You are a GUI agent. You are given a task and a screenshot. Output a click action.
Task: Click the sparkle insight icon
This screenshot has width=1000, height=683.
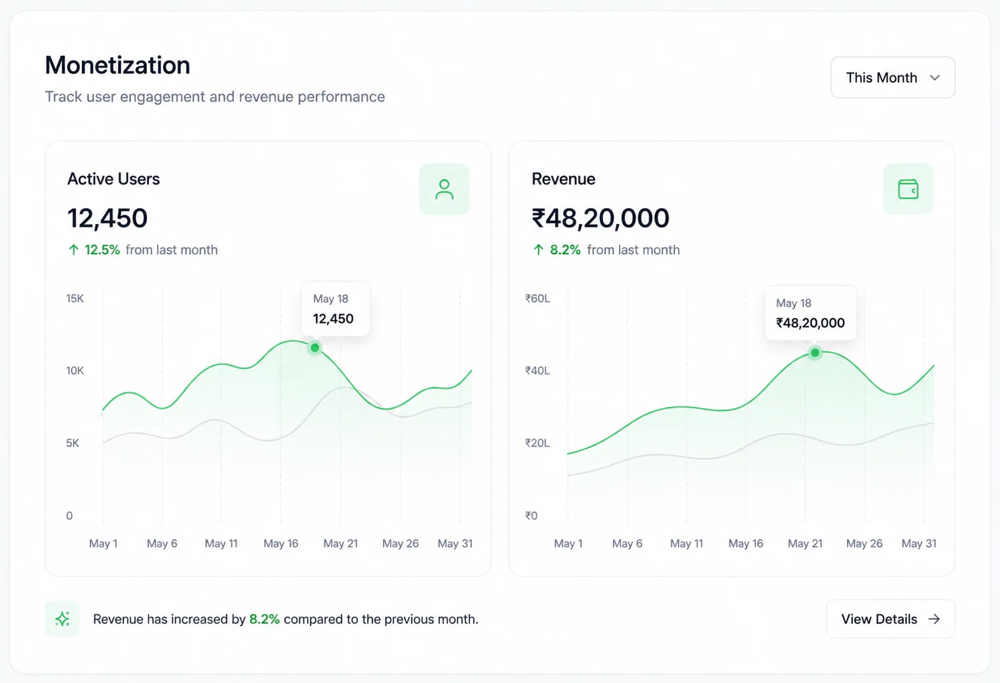coord(63,619)
